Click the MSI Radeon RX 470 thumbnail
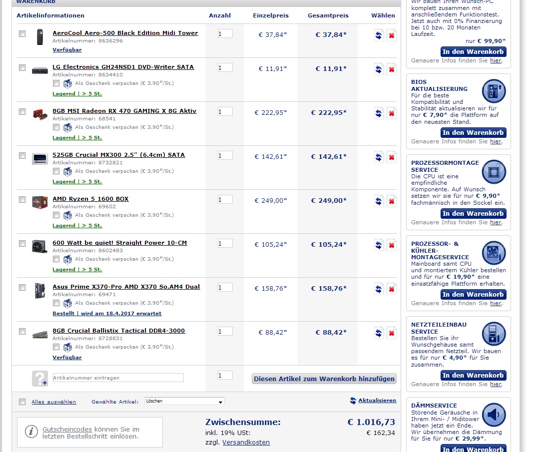This screenshot has width=542, height=452. (x=40, y=114)
